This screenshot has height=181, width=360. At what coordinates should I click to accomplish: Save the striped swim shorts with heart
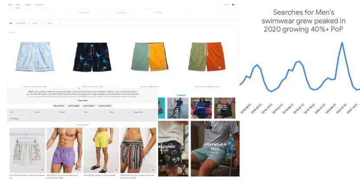153,170
